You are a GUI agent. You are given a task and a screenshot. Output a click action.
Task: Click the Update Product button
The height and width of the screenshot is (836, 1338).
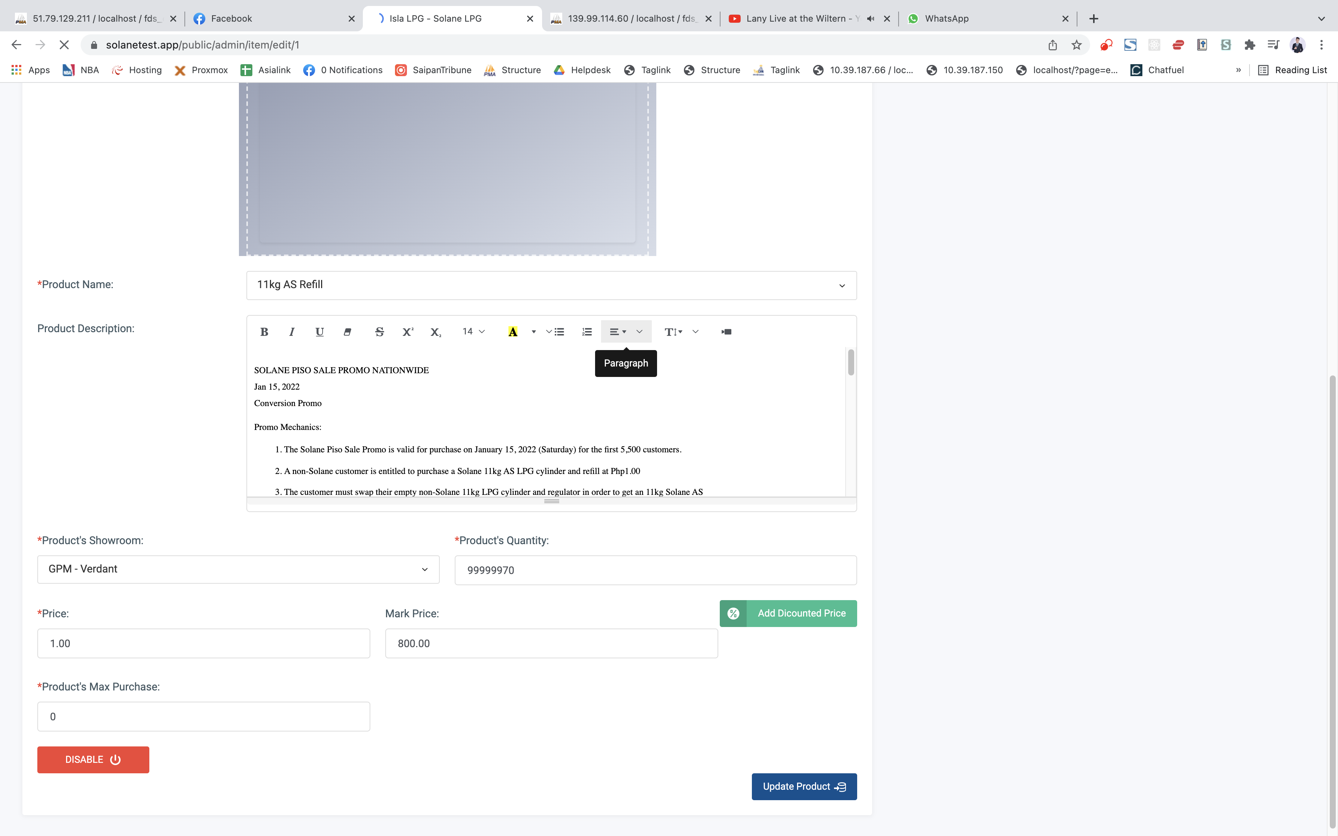tap(804, 786)
